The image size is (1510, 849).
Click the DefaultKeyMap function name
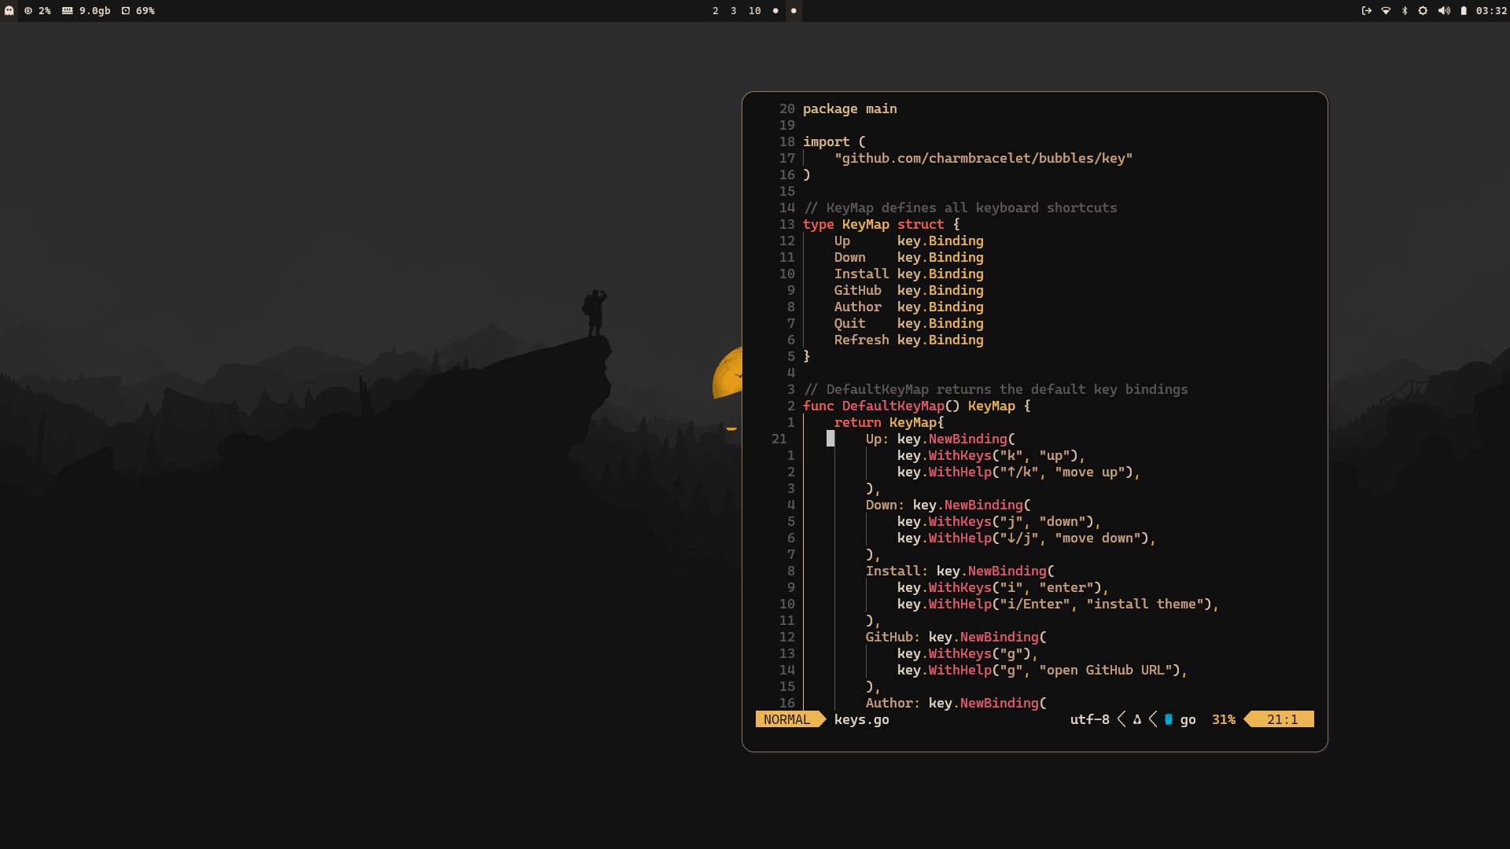pyautogui.click(x=893, y=406)
